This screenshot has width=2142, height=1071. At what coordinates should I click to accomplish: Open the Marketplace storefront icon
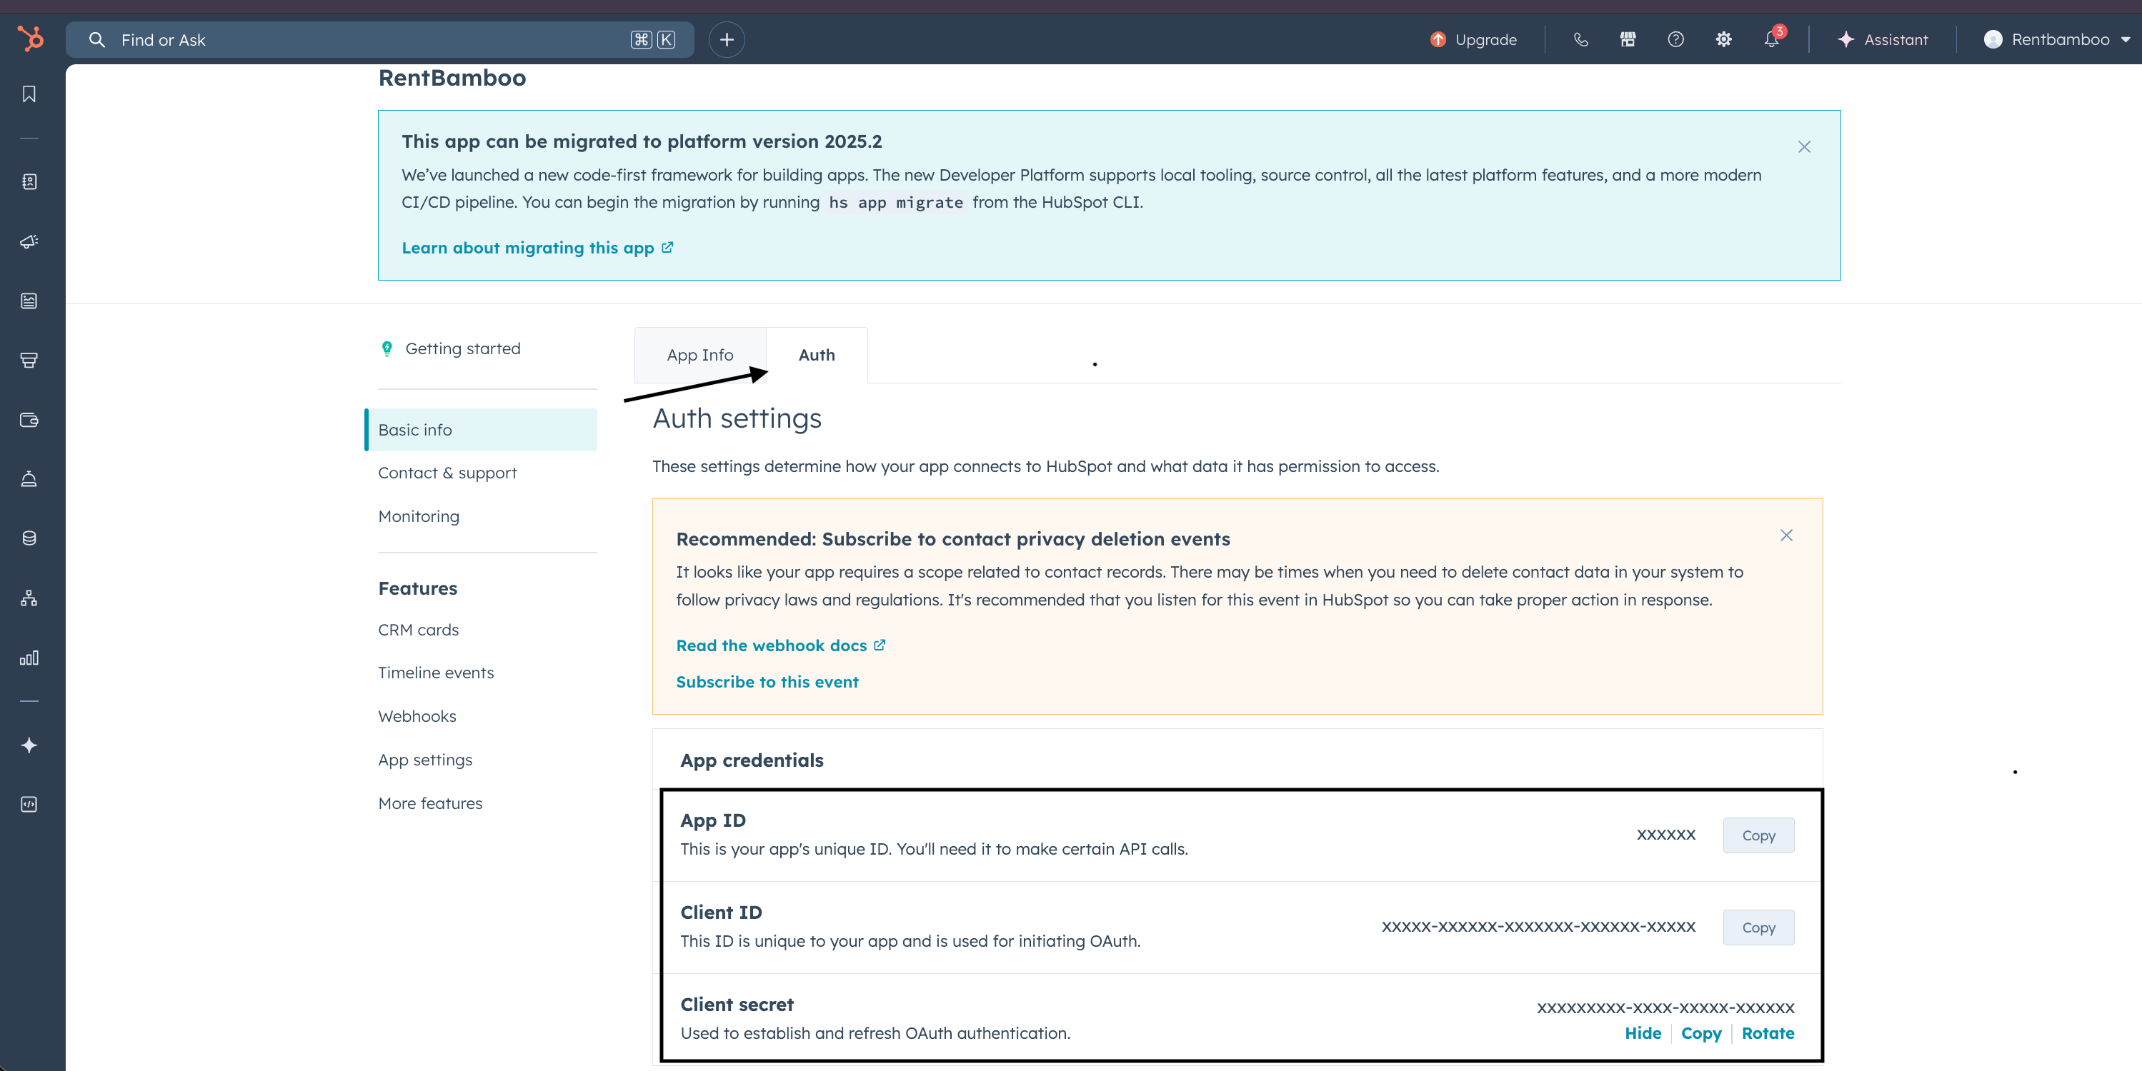1628,39
